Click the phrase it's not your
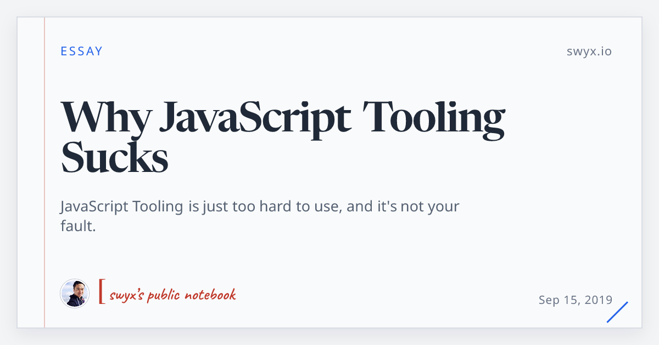Screen dimensions: 659x345 pyautogui.click(x=417, y=207)
